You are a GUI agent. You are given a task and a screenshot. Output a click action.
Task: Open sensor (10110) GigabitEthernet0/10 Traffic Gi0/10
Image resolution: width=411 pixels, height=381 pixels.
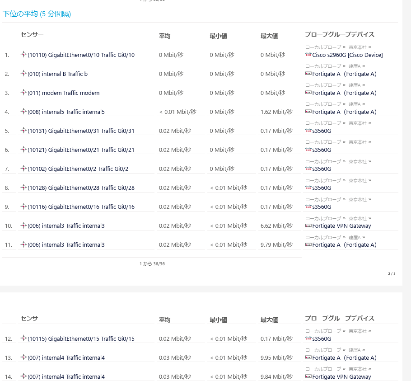pos(81,55)
